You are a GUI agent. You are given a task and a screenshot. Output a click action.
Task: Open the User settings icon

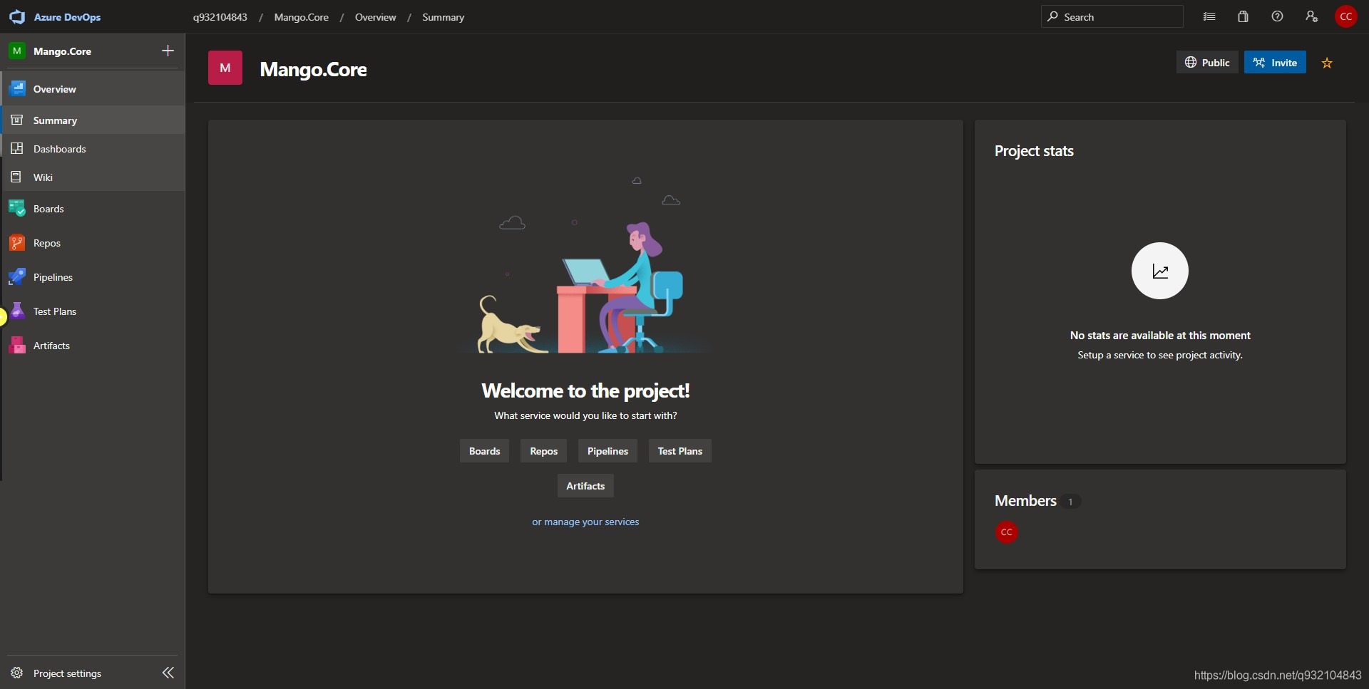click(1311, 16)
